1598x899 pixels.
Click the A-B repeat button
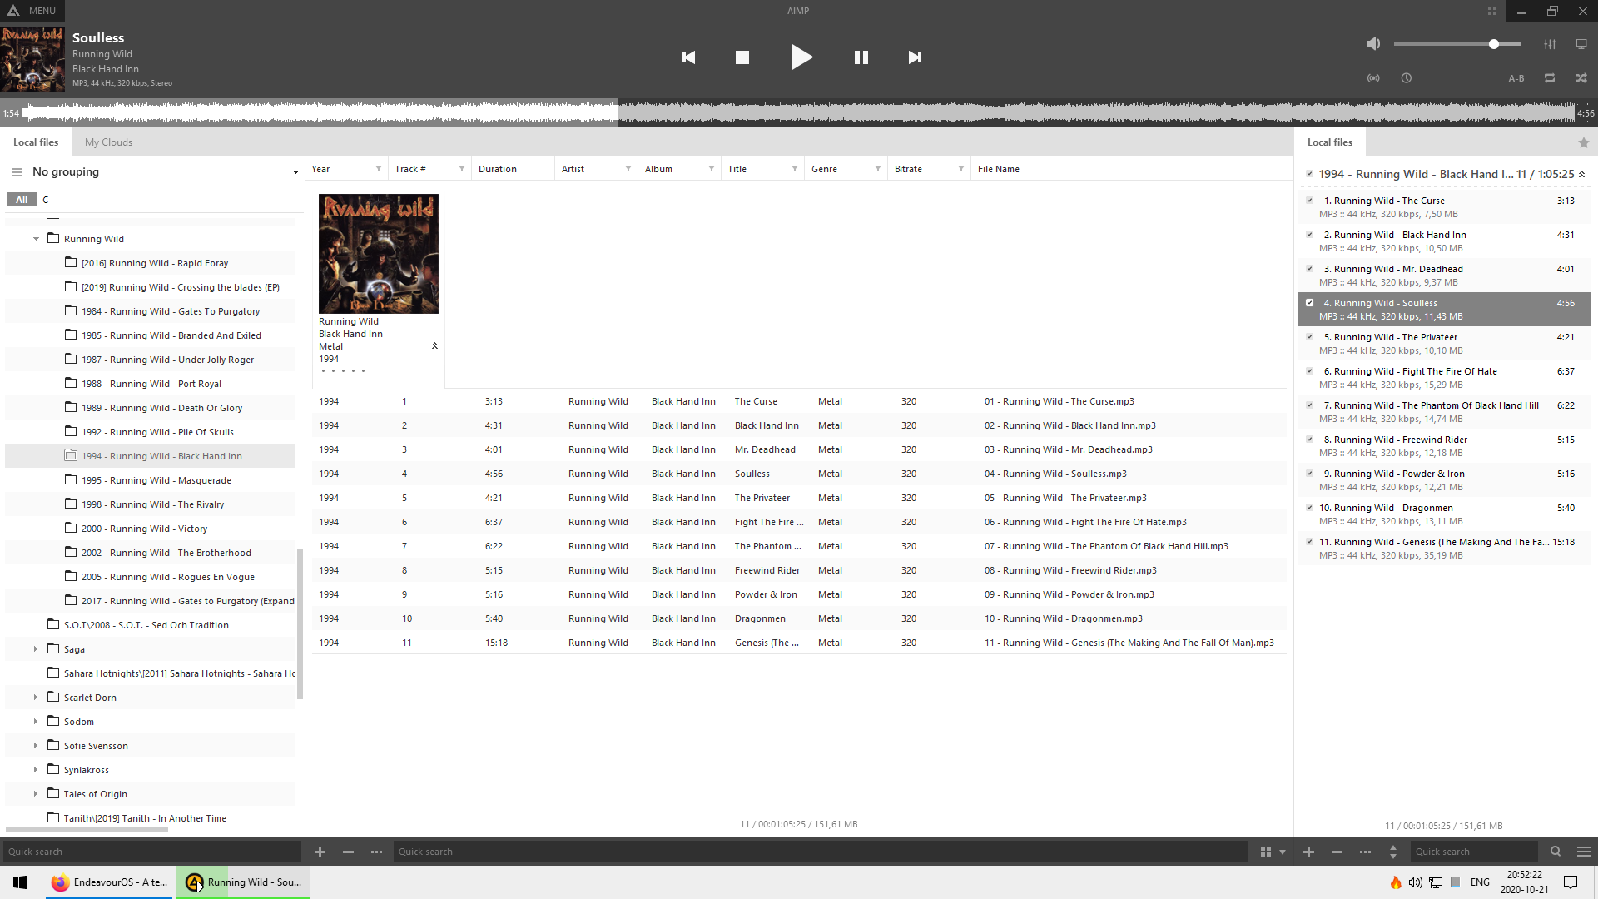(x=1516, y=78)
